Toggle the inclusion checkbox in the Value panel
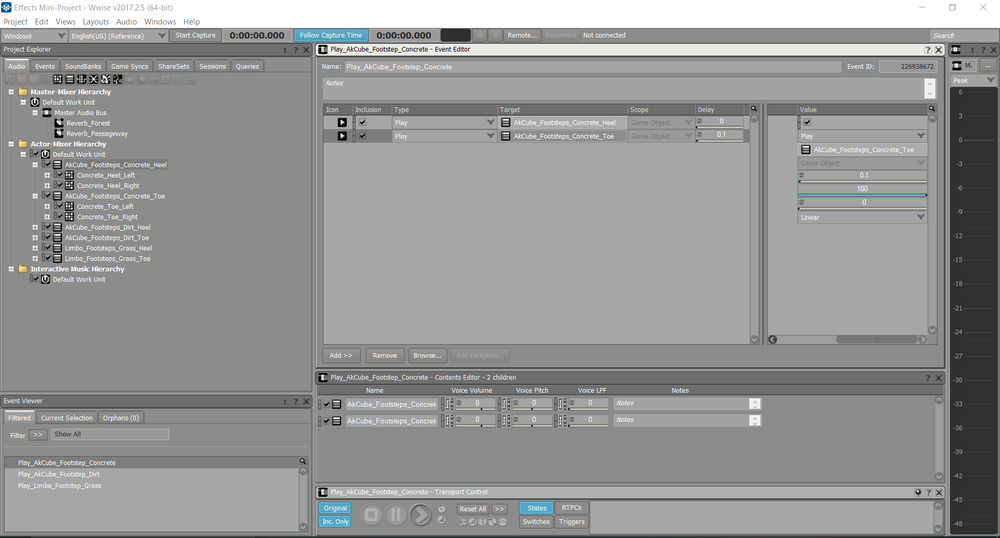This screenshot has width=1000, height=538. [807, 122]
